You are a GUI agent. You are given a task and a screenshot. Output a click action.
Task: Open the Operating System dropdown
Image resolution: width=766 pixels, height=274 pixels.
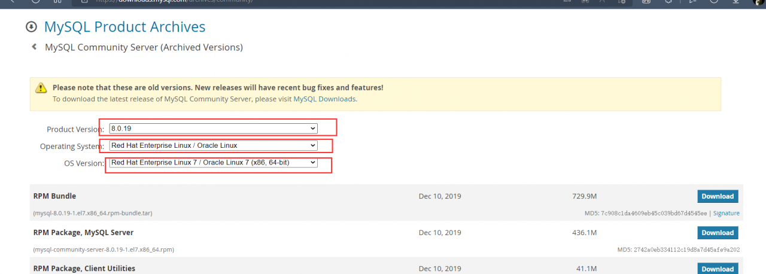[214, 145]
